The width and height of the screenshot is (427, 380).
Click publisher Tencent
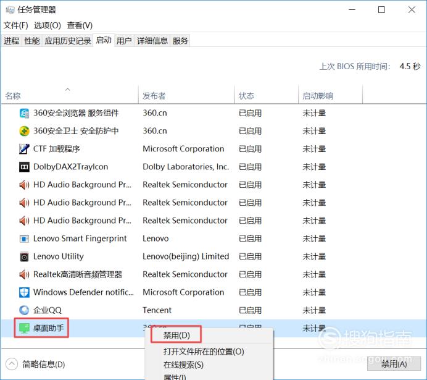(157, 310)
